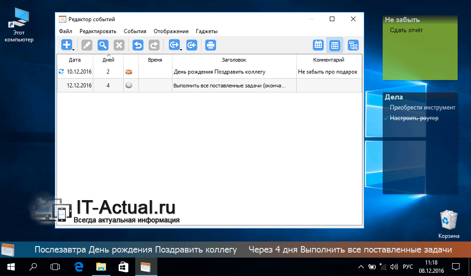Toggle the checkmark on Настроить роутер
471x276 pixels.
386,118
